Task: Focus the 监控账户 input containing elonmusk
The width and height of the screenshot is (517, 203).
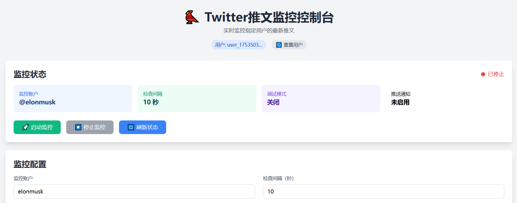Action: coord(134,192)
